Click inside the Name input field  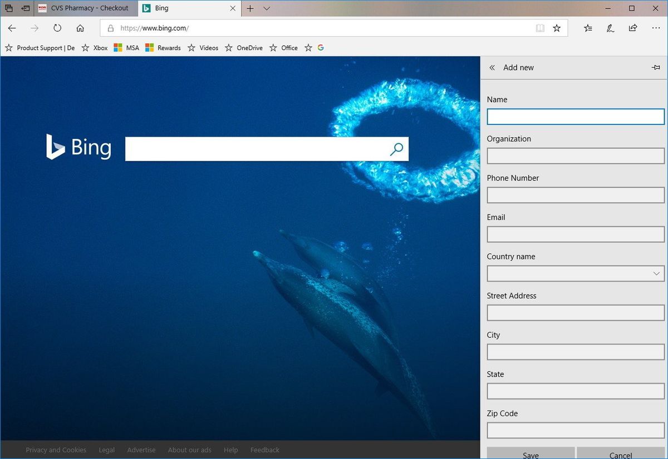pos(576,117)
